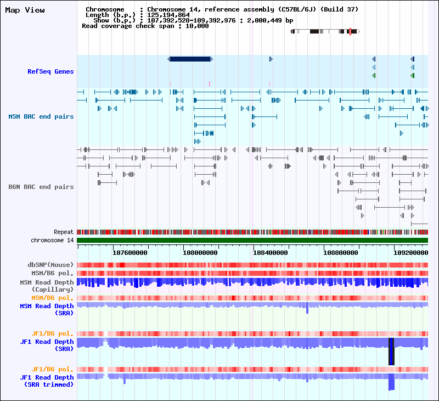Click the orange MSM/B6 pol. label
The image size is (439, 401).
point(52,298)
